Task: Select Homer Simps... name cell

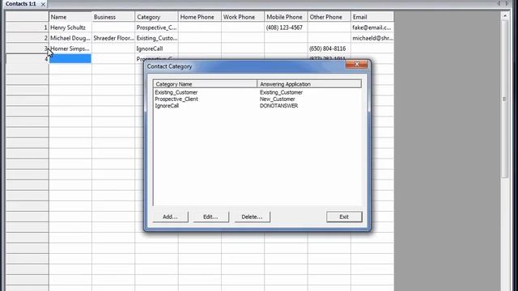Action: pyautogui.click(x=70, y=48)
